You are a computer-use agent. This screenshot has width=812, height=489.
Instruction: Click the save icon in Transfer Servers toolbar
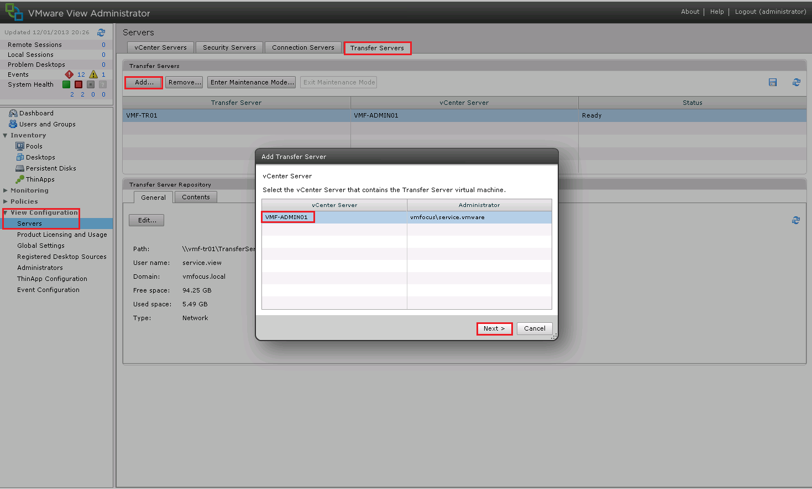tap(773, 82)
